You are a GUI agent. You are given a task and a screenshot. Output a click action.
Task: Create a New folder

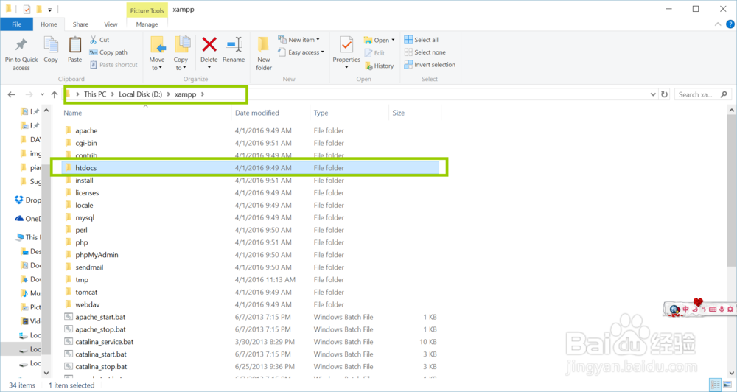tap(264, 53)
